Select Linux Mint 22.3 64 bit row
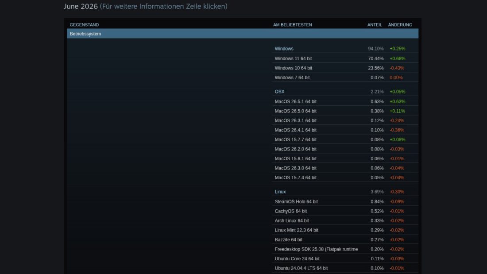The width and height of the screenshot is (487, 274). (x=345, y=230)
